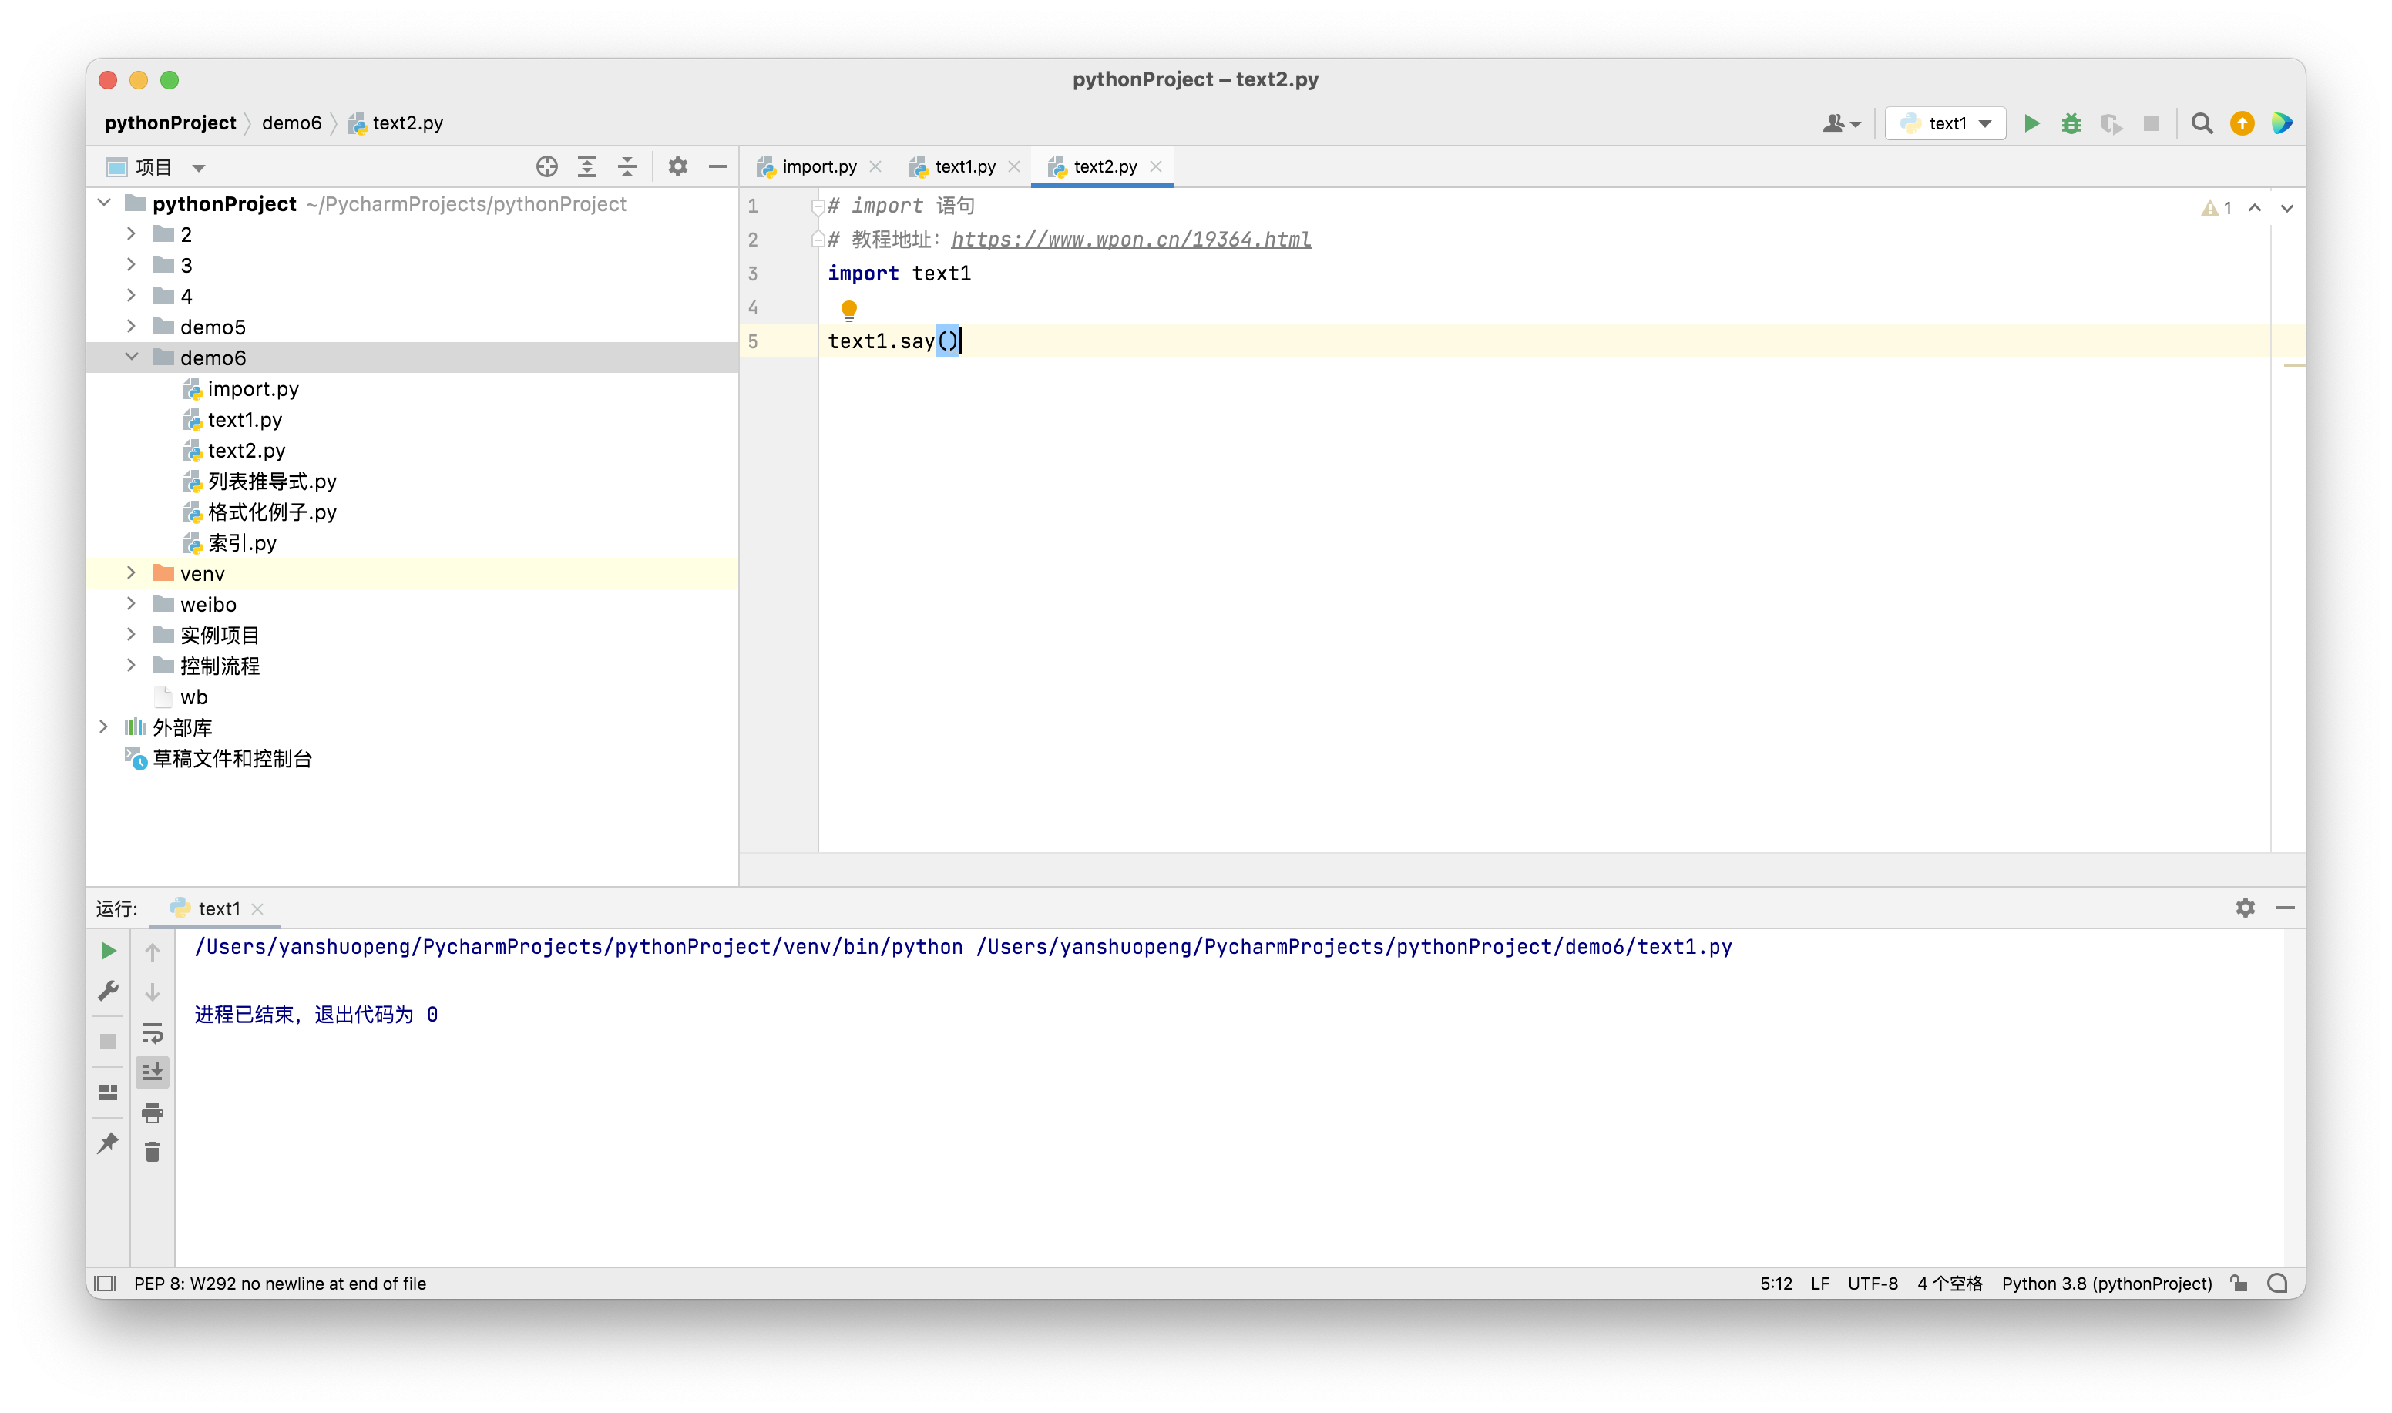Open the tutorial URL link in comment
The width and height of the screenshot is (2392, 1413).
point(1130,239)
